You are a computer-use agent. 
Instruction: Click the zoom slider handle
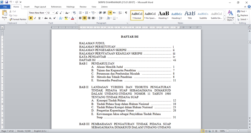[238, 131]
